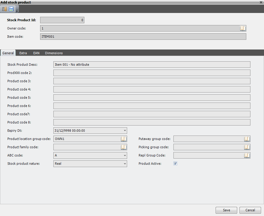Click the book lookup icon in toolbar
This screenshot has height=216, width=264.
point(4,9)
